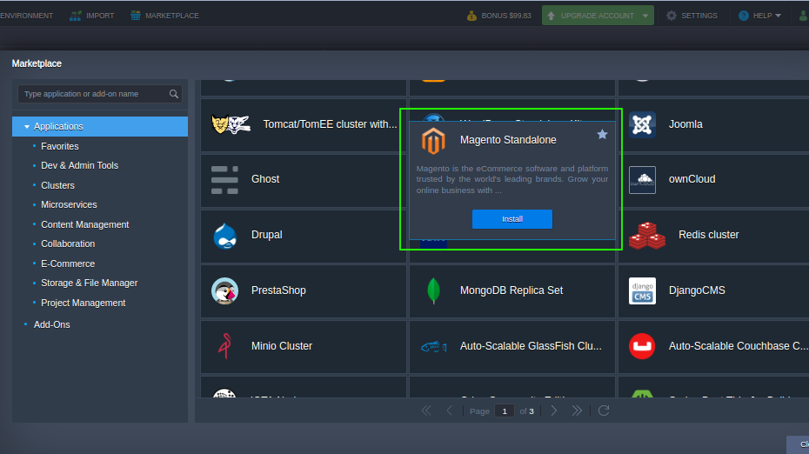Select the Drupal droplet icon
The image size is (809, 454).
coord(224,235)
